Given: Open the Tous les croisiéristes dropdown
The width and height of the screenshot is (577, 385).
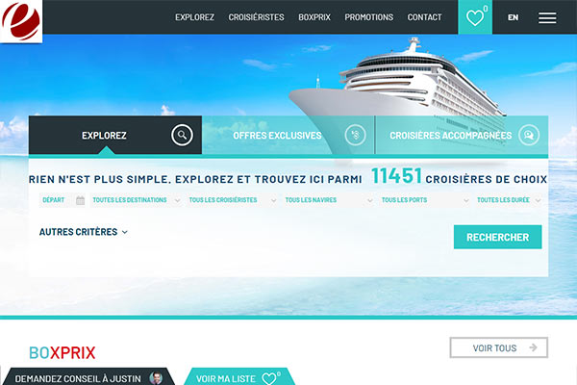Looking at the screenshot, I should [x=232, y=200].
